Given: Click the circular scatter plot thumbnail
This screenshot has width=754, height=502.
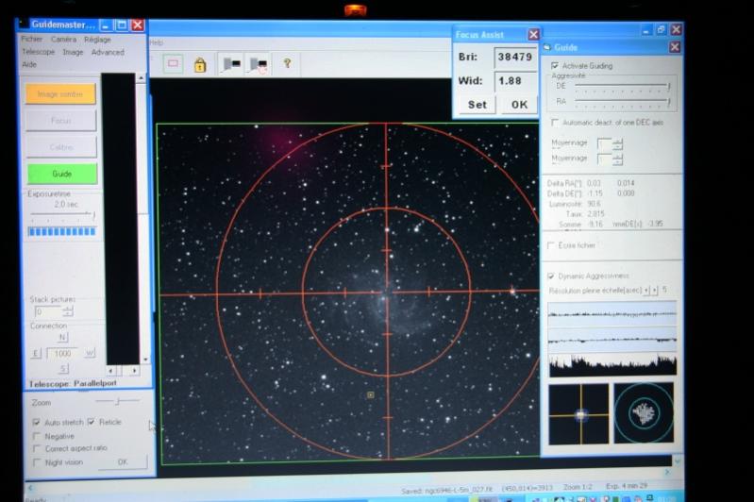Looking at the screenshot, I should click(644, 412).
